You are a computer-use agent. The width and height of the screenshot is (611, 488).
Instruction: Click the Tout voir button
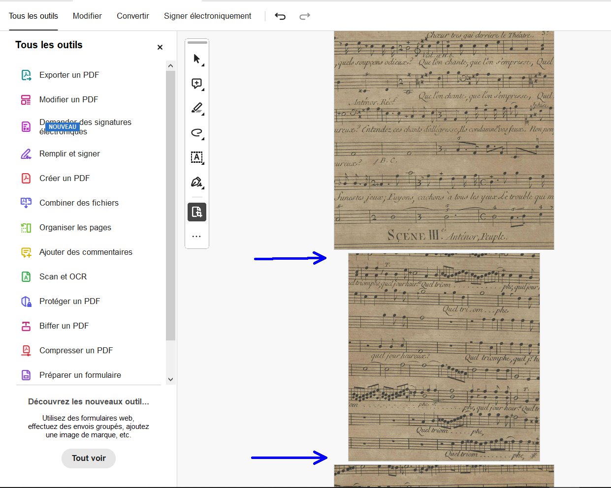[89, 458]
